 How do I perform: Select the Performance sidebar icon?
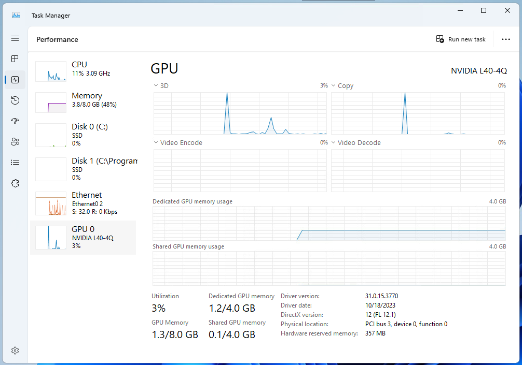tap(15, 80)
